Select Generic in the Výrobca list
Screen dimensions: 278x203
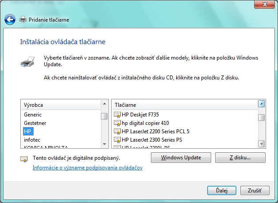[33, 115]
